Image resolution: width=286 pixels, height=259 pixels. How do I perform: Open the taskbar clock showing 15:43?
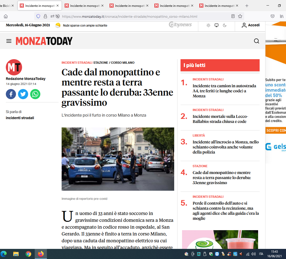[x=274, y=254]
